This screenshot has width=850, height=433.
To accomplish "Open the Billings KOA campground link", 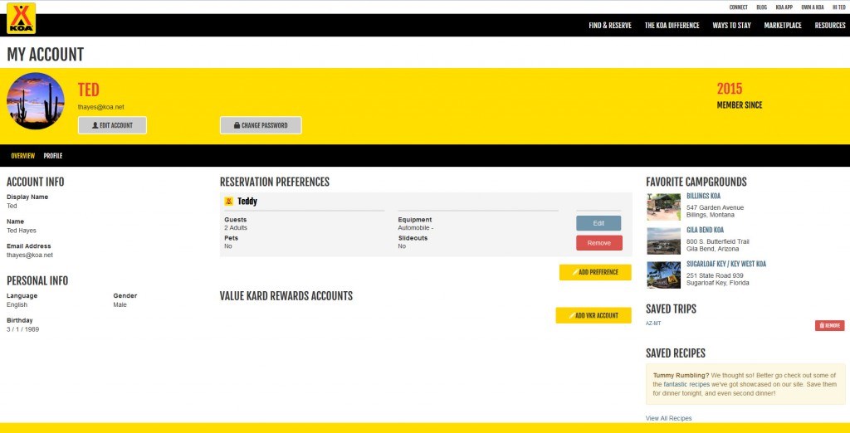I will point(703,197).
